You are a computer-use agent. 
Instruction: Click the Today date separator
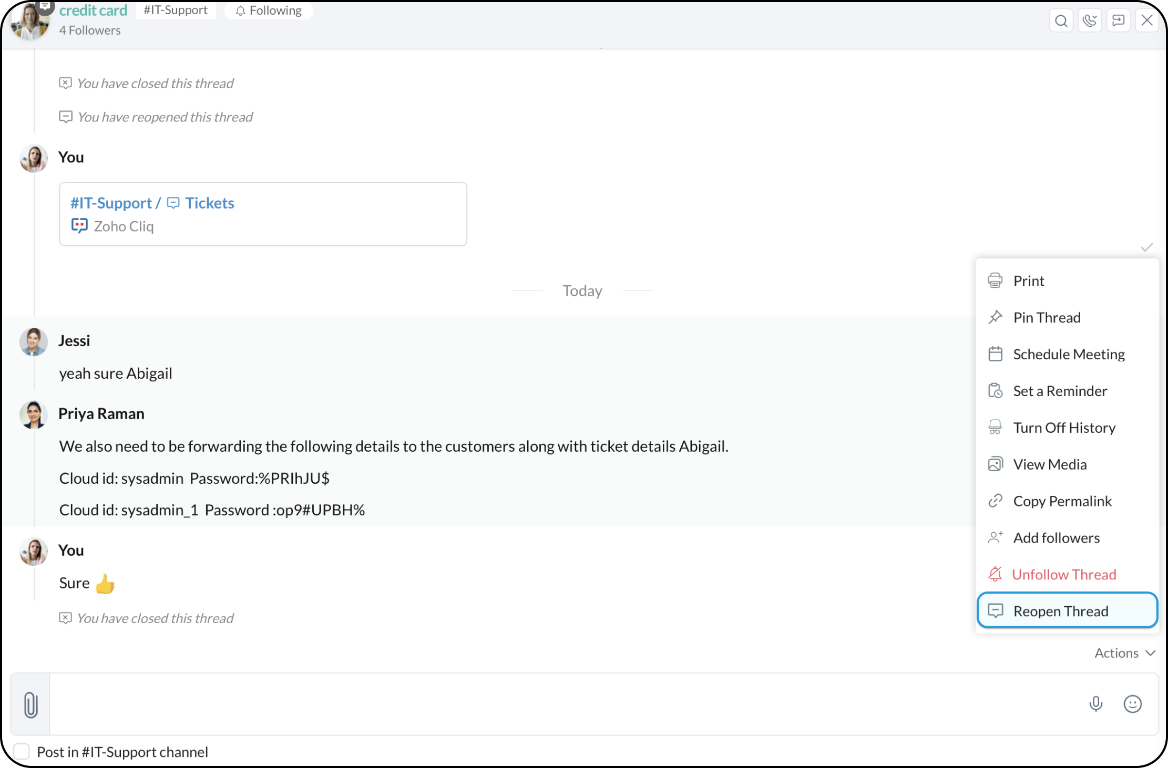(x=582, y=290)
